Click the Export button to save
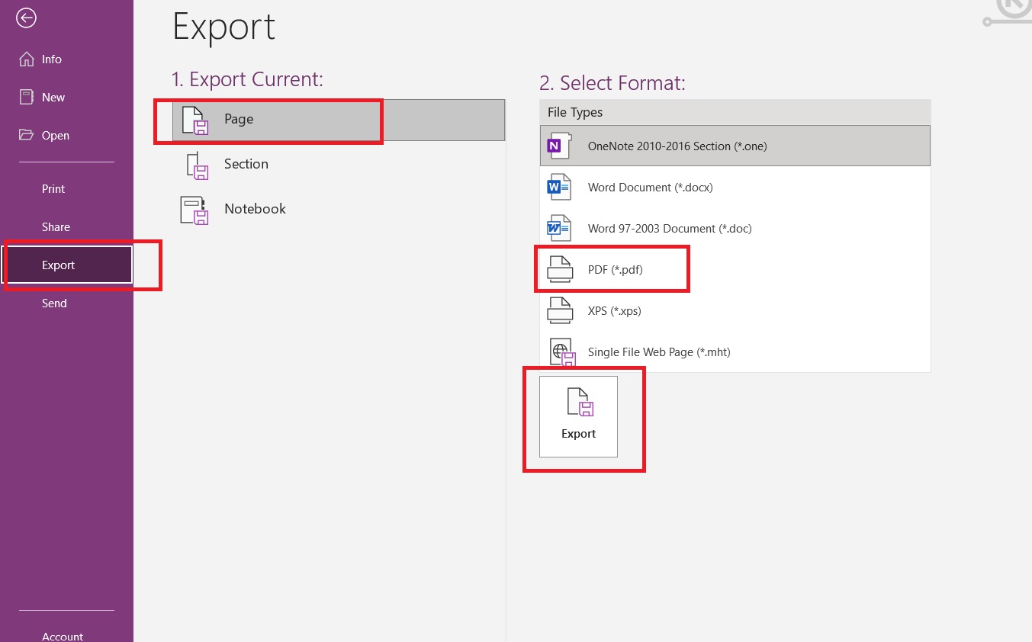Screen dimensions: 1032x642 pos(578,416)
